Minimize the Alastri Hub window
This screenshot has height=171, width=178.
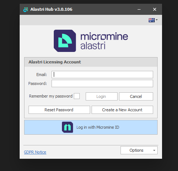tap(139, 9)
